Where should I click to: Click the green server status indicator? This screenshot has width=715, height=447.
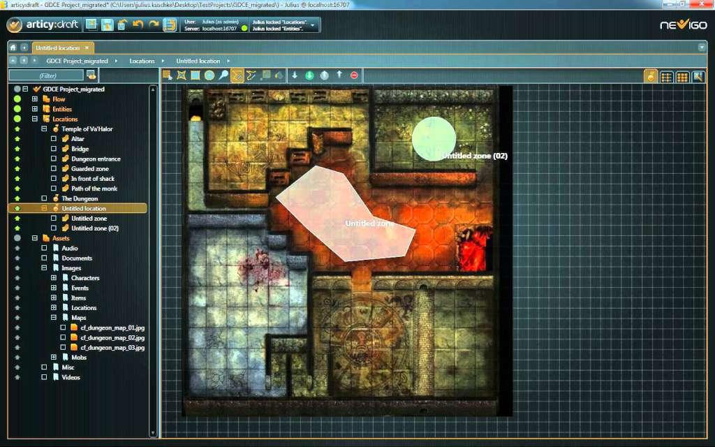pyautogui.click(x=244, y=28)
